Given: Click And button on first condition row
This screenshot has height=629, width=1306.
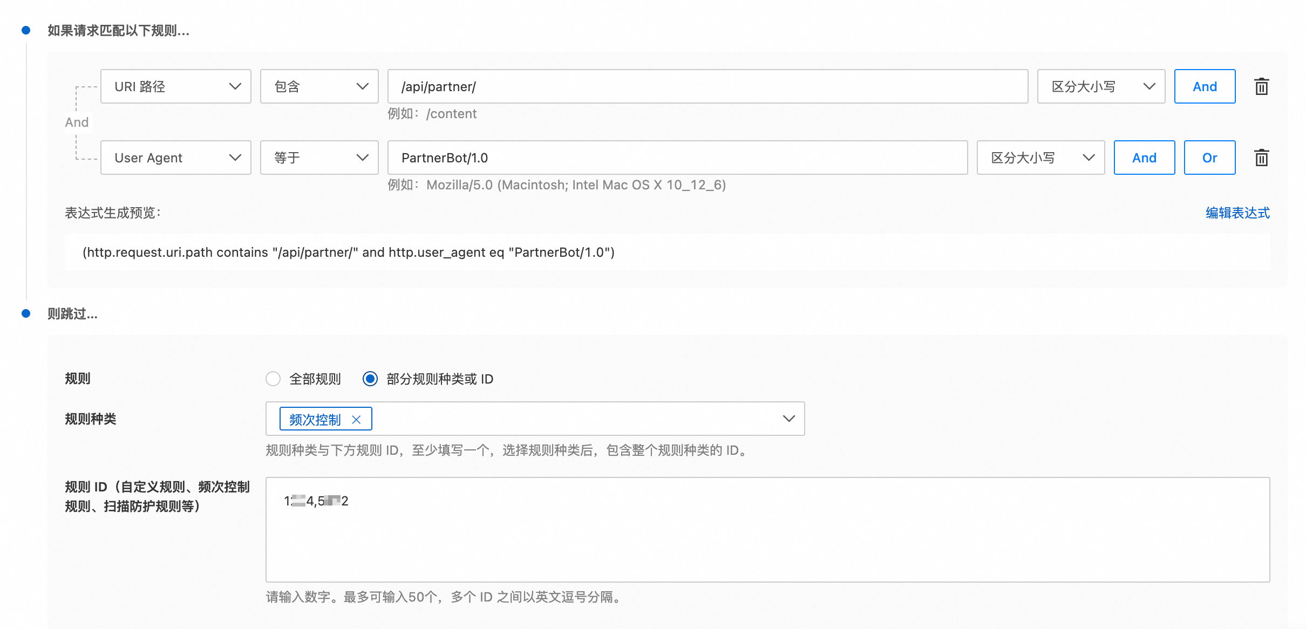Looking at the screenshot, I should click(1205, 86).
